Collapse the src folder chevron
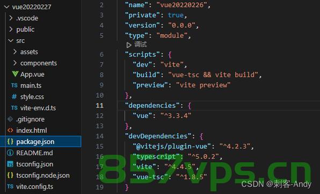The width and height of the screenshot is (320, 194). click(11, 41)
